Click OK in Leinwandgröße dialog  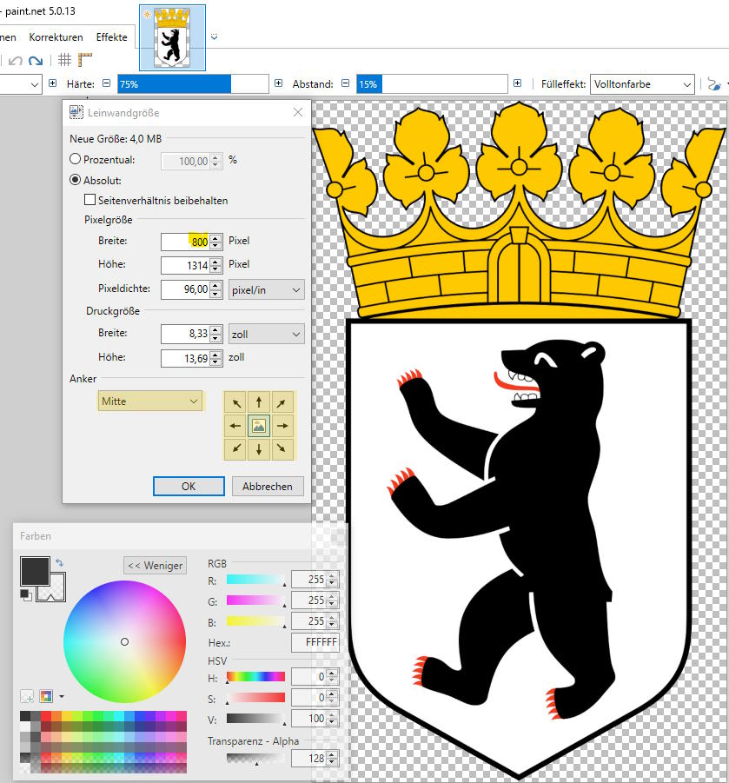coord(189,487)
